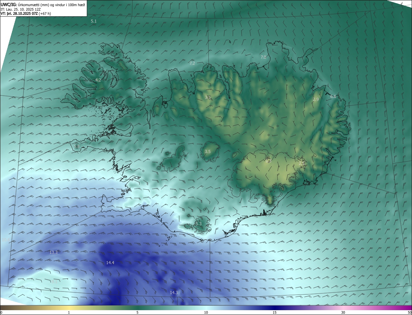Screen dimensions: 412x315
Task: Click the 5 tick label on the color scale
Action: pos(137,312)
